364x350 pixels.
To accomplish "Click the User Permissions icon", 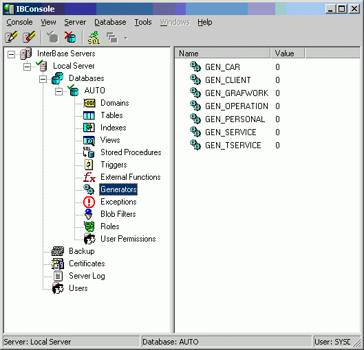I will point(89,239).
